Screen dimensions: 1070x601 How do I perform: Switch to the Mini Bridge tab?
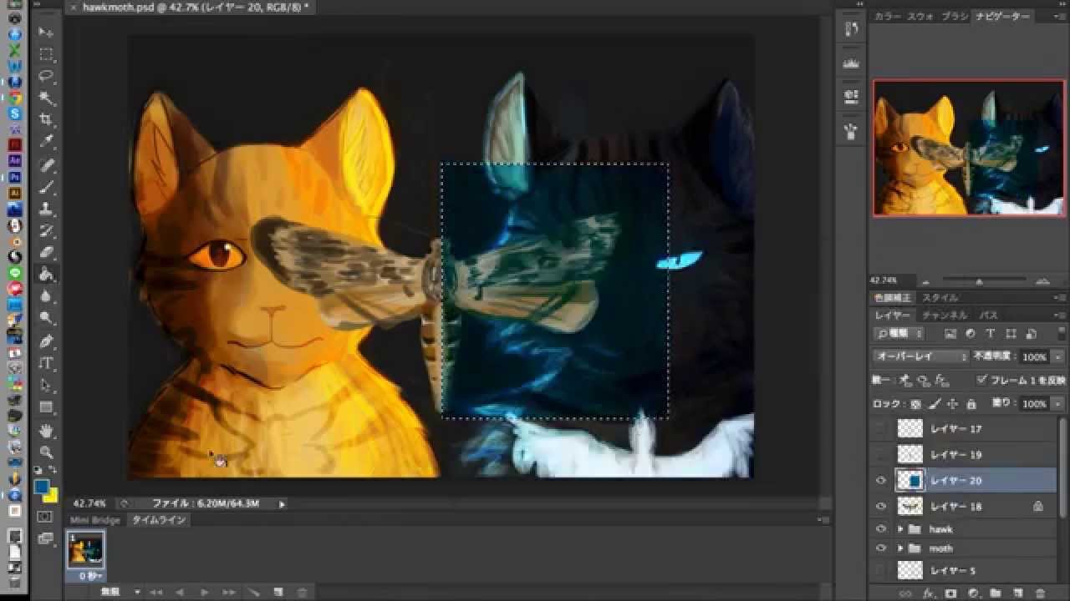click(x=94, y=520)
